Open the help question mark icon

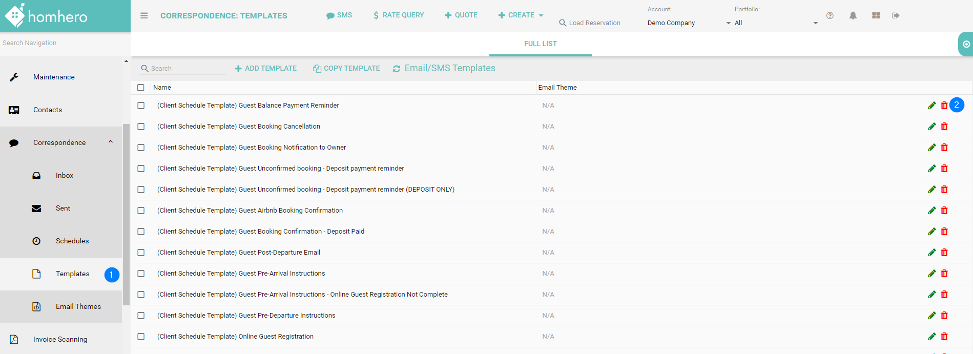coord(830,15)
